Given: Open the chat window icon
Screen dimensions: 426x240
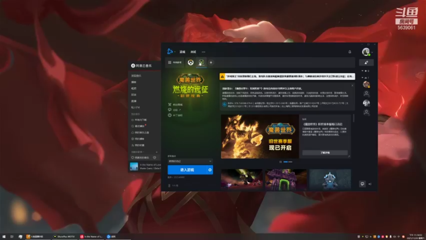Looking at the screenshot, I should click(363, 184).
